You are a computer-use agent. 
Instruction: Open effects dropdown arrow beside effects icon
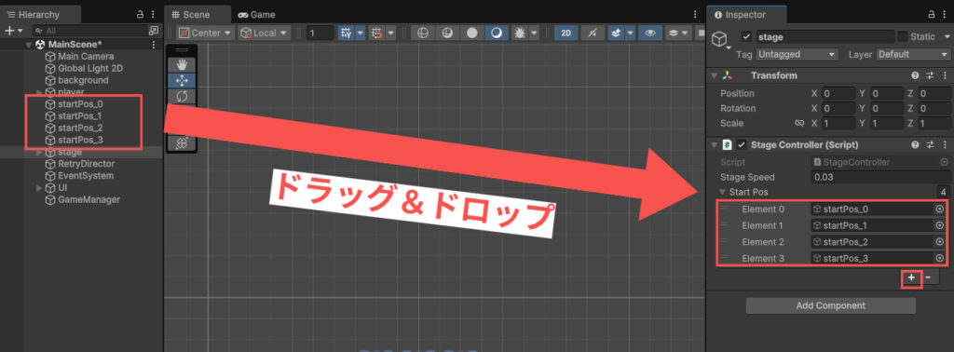pos(630,33)
